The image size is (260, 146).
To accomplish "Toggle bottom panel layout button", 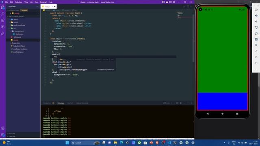I will tap(167, 2).
